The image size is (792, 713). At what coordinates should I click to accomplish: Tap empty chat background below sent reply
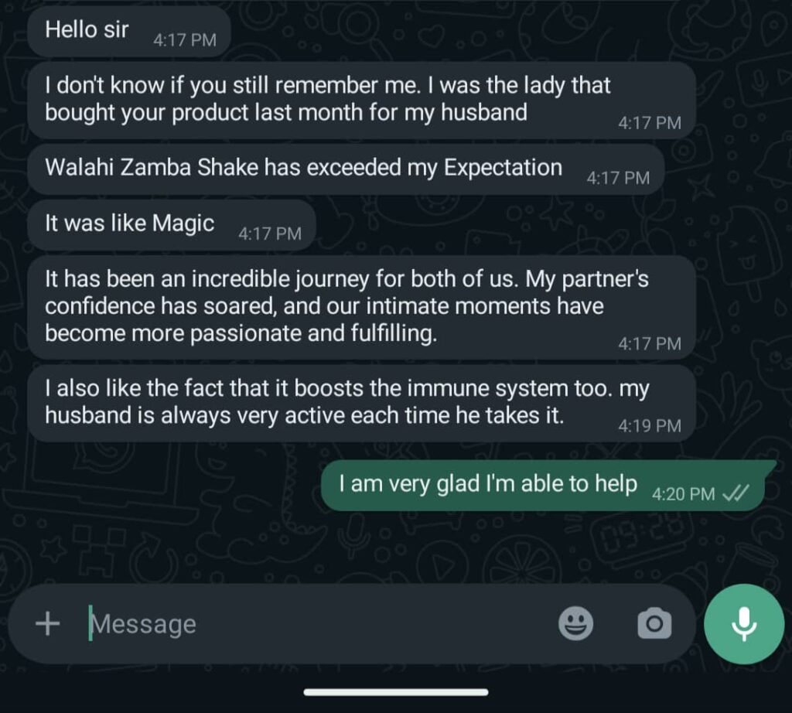pyautogui.click(x=396, y=548)
